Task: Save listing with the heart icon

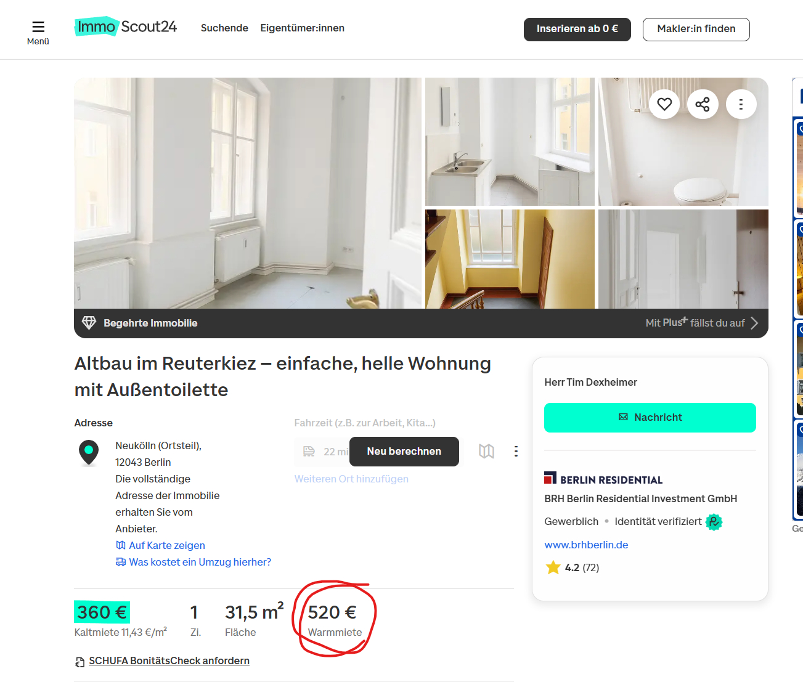Action: click(x=664, y=104)
